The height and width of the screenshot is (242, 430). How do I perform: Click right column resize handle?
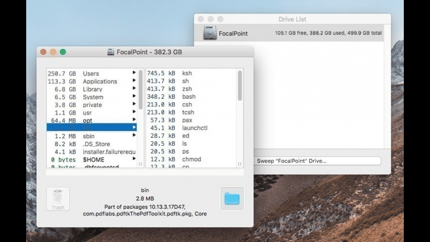click(x=240, y=164)
